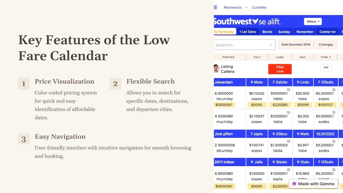
Task: Click small square icon in first 15Teats cell
Action: (x=334, y=89)
